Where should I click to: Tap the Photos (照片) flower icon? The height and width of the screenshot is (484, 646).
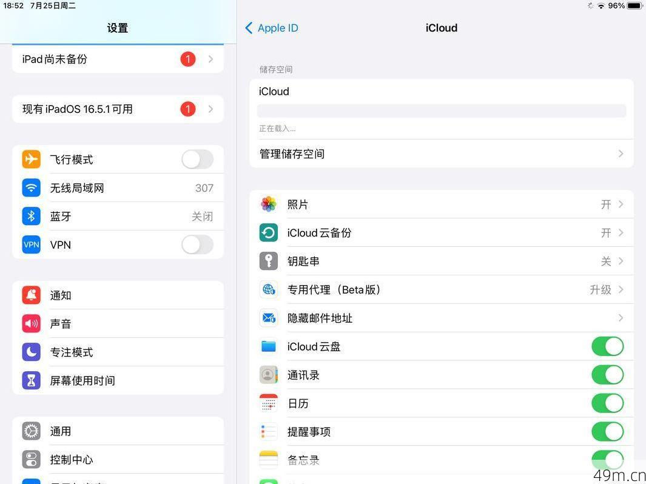coord(269,204)
